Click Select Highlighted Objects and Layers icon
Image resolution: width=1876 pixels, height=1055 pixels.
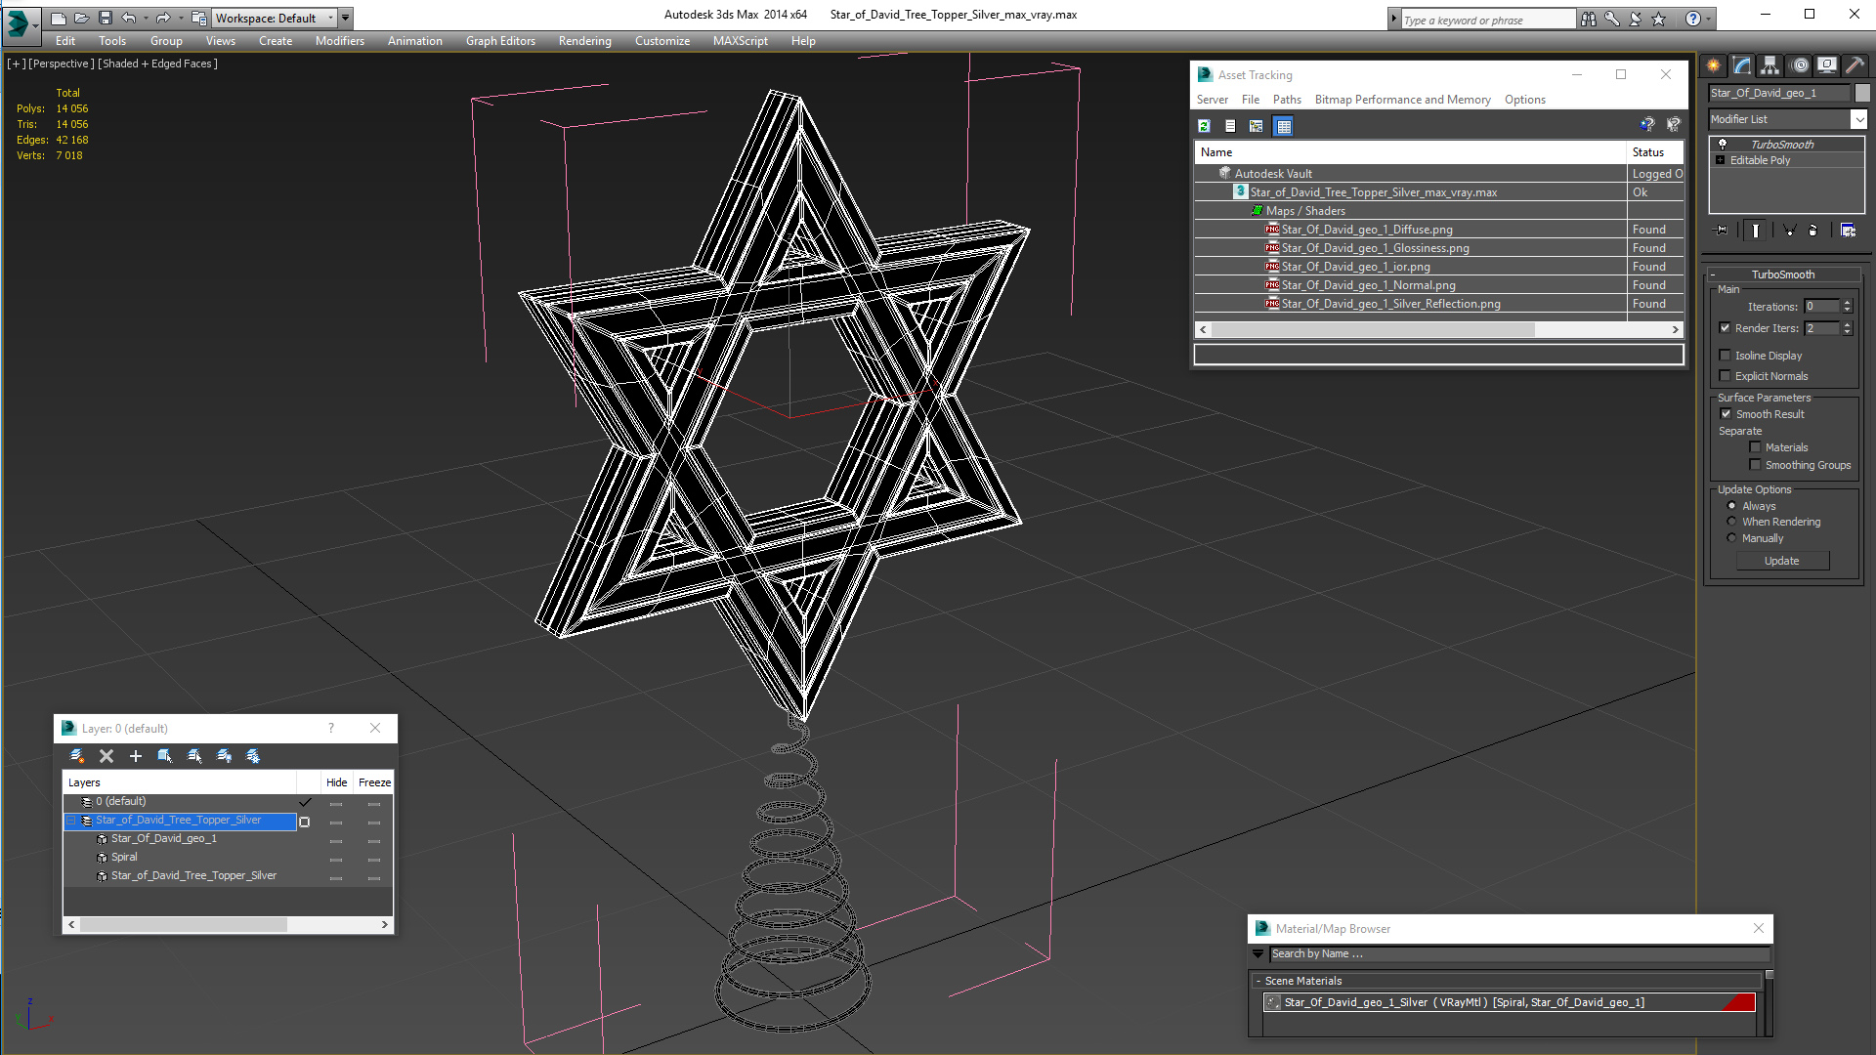[165, 756]
